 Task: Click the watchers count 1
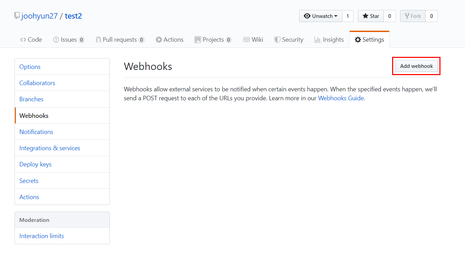coord(348,16)
